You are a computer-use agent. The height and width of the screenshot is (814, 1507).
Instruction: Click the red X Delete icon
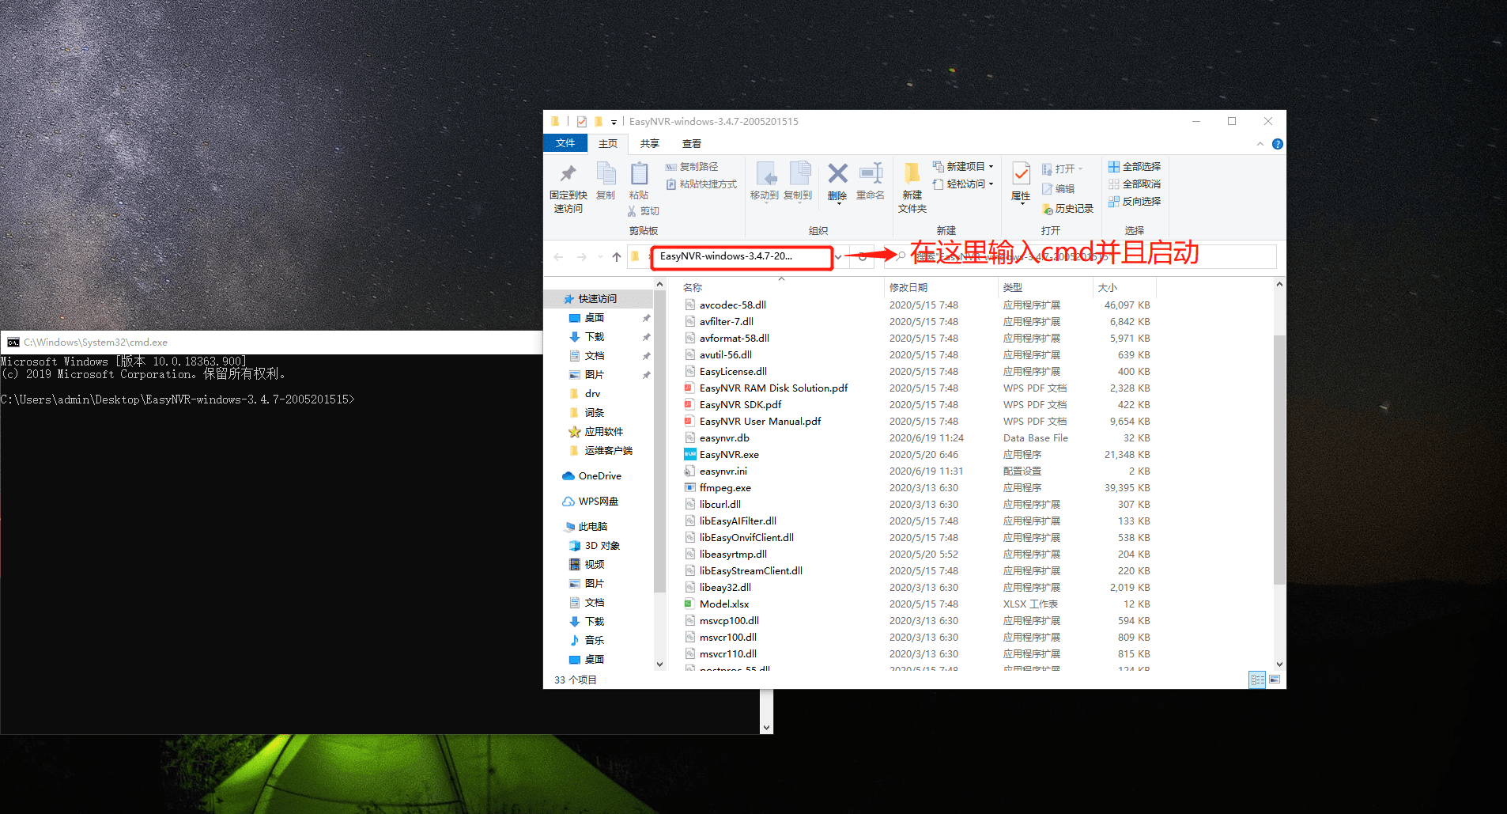coord(837,173)
